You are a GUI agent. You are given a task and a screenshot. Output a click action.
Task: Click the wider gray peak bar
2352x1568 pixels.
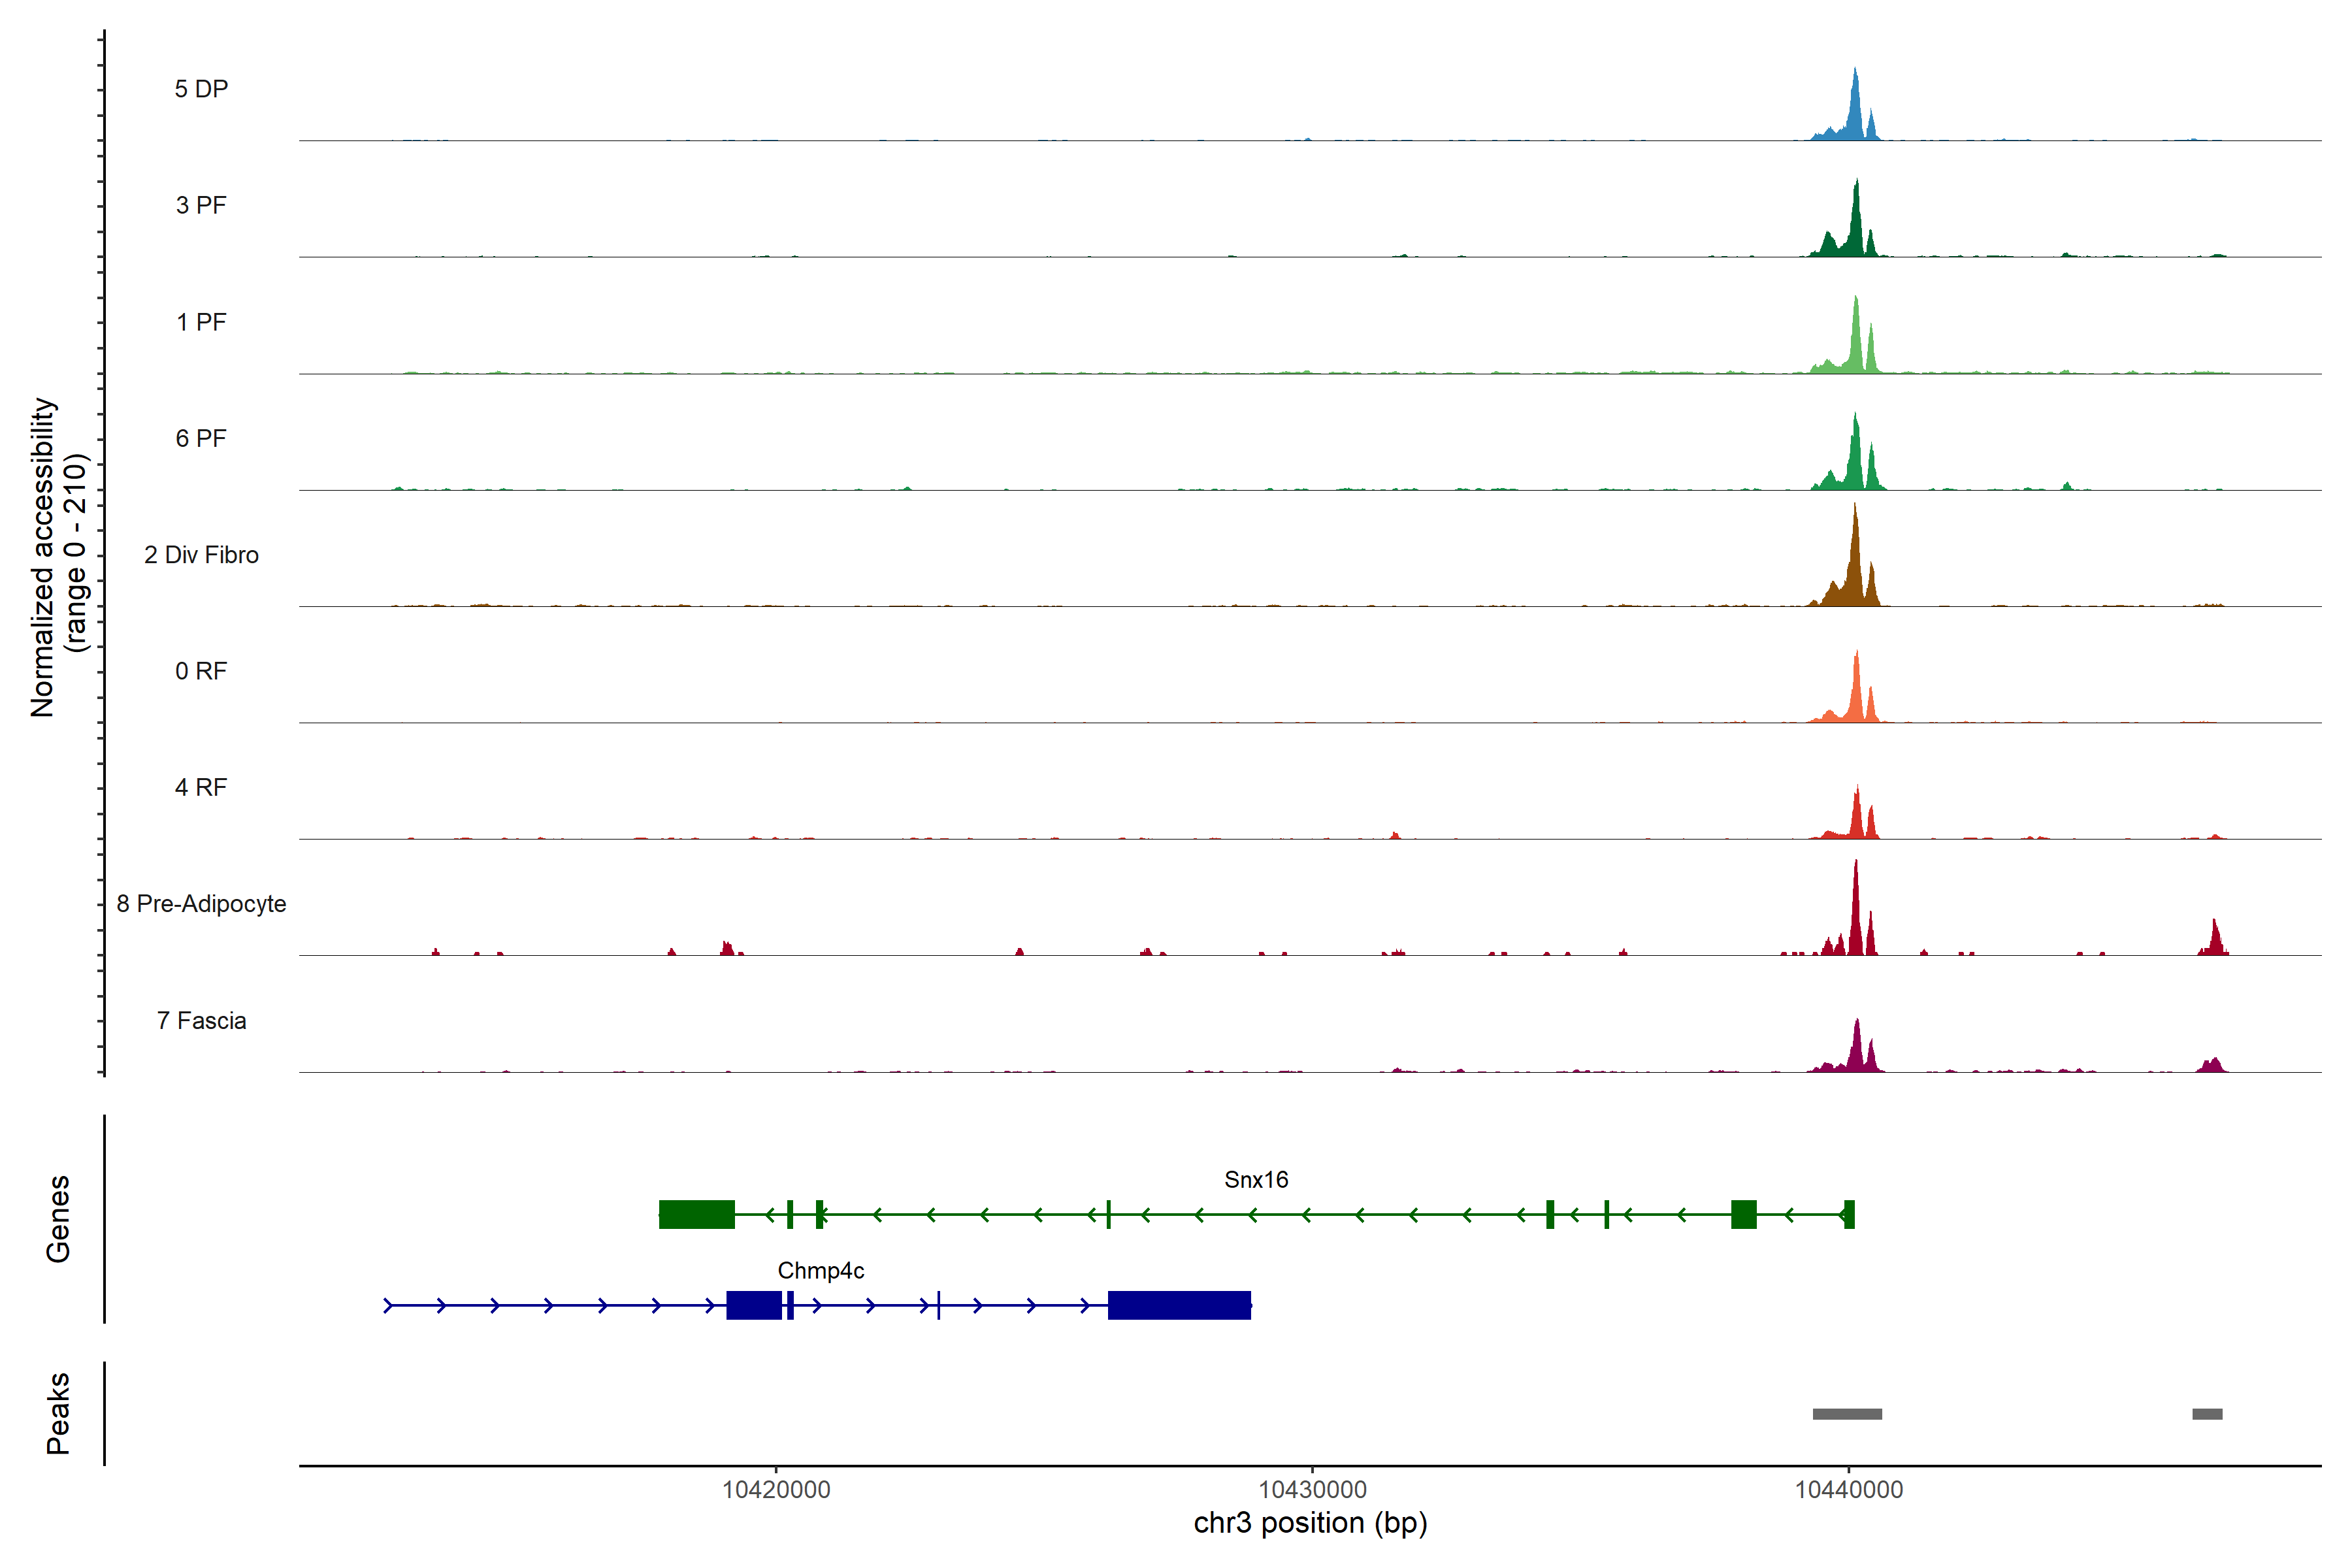pyautogui.click(x=1847, y=1414)
